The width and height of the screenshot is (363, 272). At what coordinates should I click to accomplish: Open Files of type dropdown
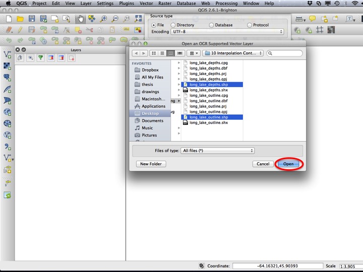(217, 151)
